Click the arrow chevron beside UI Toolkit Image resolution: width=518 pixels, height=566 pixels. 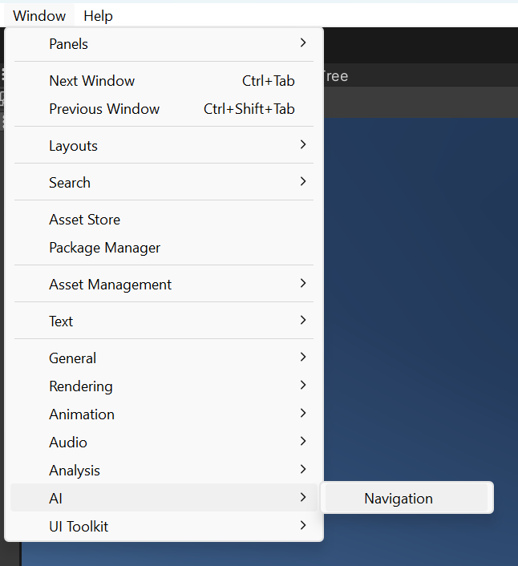coord(302,526)
